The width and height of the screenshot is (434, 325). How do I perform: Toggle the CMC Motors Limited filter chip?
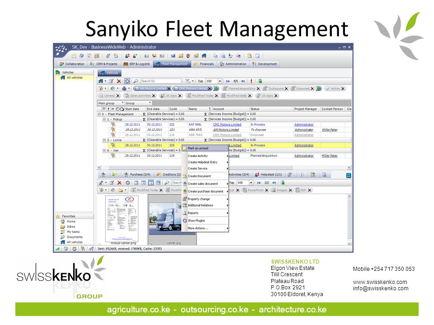tap(193, 88)
